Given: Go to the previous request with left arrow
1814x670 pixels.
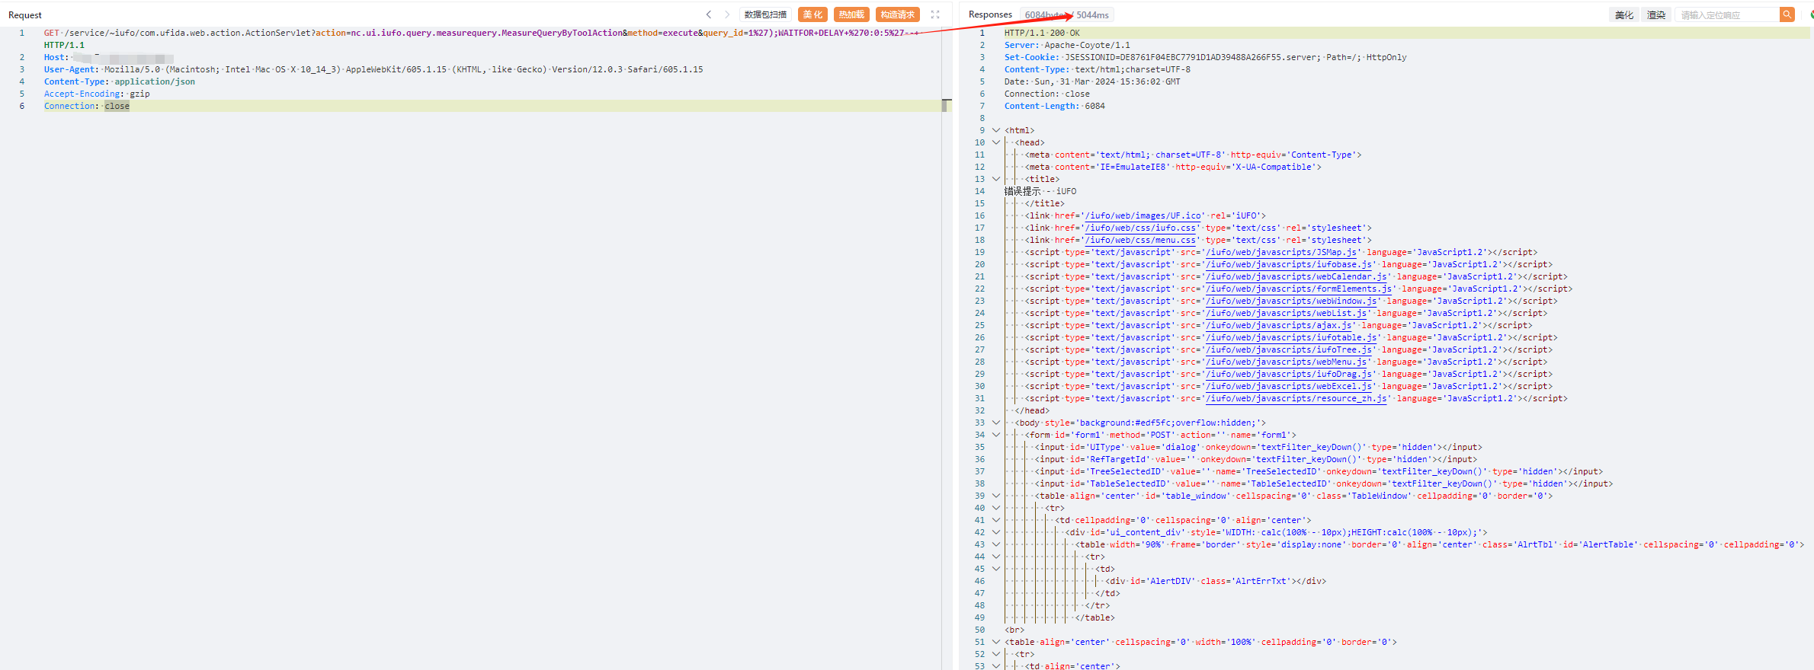Looking at the screenshot, I should point(709,14).
